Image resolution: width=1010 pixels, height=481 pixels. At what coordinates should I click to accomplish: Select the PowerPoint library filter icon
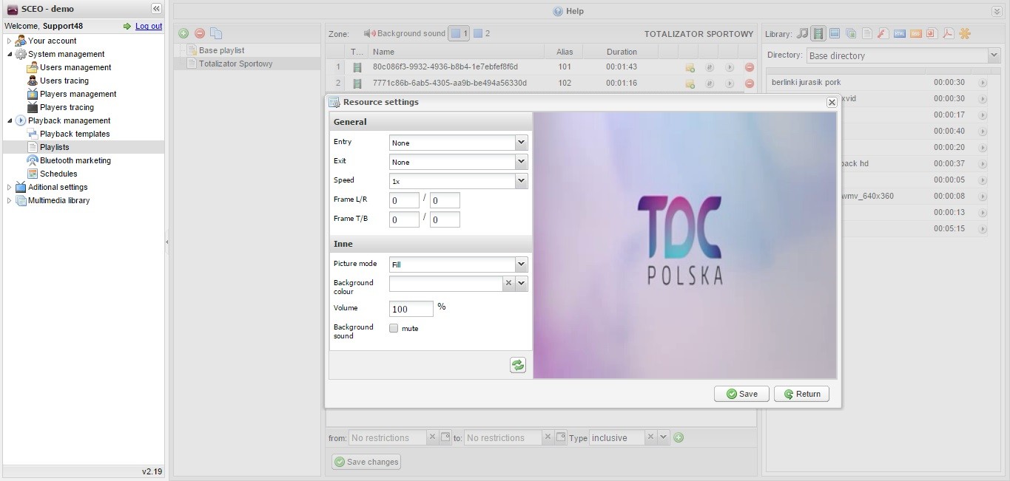tap(932, 33)
